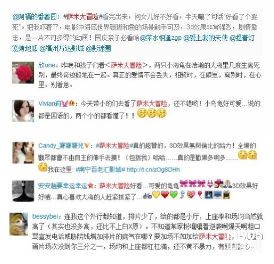
Task: Click the #萨米大冒险# hashtag in the first post
Action: pyautogui.click(x=83, y=17)
